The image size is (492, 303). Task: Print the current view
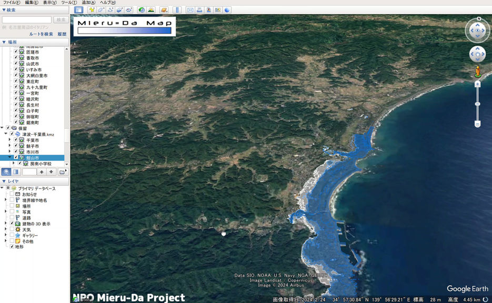(x=199, y=10)
